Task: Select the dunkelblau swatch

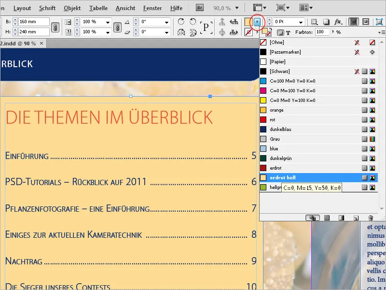Action: 318,129
